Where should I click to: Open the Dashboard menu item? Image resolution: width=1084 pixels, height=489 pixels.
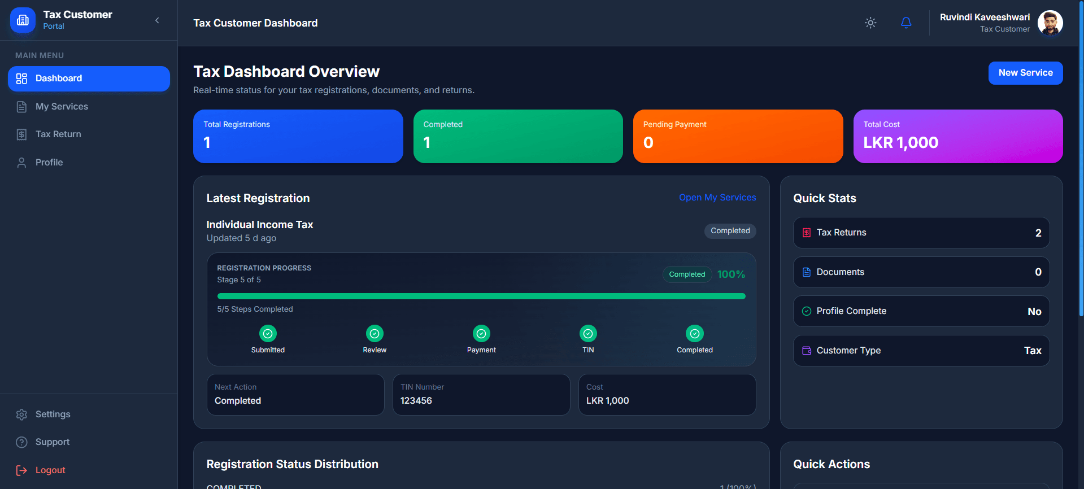click(89, 78)
